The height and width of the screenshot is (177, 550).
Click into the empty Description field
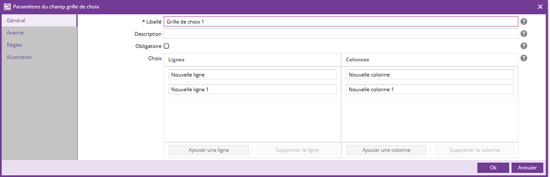(341, 34)
